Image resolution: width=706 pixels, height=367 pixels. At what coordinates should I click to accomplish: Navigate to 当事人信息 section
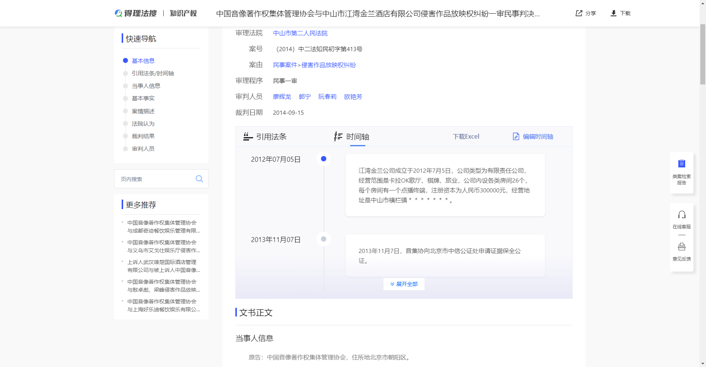(x=146, y=86)
